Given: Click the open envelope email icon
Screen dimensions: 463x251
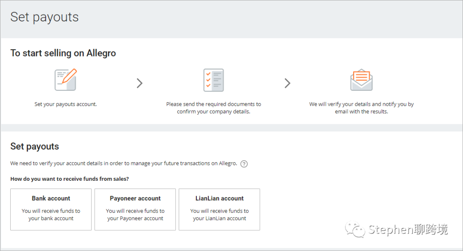Looking at the screenshot, I should point(361,80).
